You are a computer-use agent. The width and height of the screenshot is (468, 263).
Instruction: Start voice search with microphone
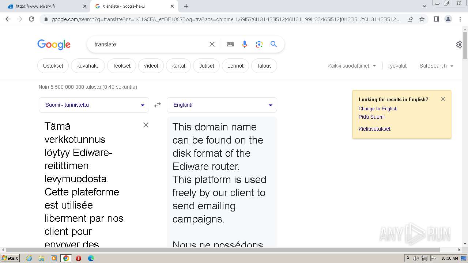[x=245, y=44]
